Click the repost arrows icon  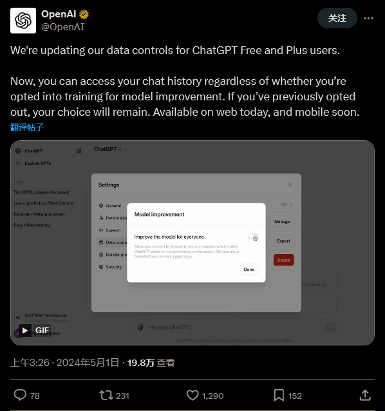(106, 396)
